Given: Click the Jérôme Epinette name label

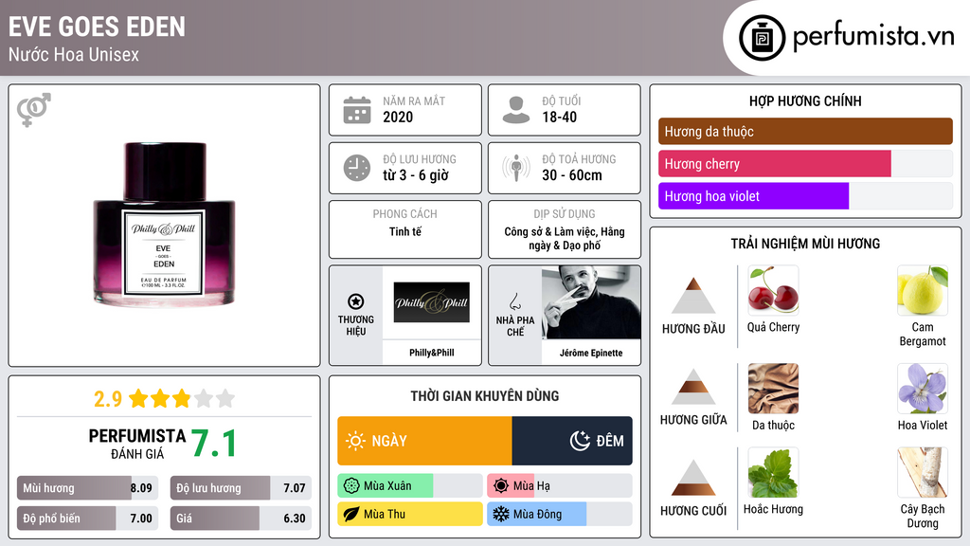Looking at the screenshot, I should click(x=591, y=353).
